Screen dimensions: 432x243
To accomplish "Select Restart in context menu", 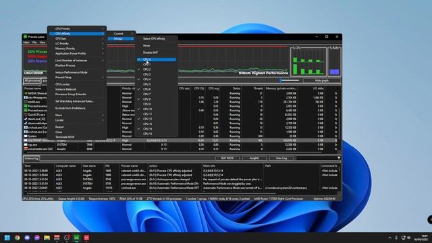I will point(77,127).
